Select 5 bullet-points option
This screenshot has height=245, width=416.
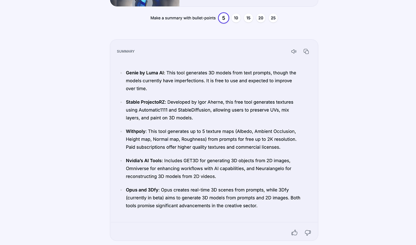point(224,18)
